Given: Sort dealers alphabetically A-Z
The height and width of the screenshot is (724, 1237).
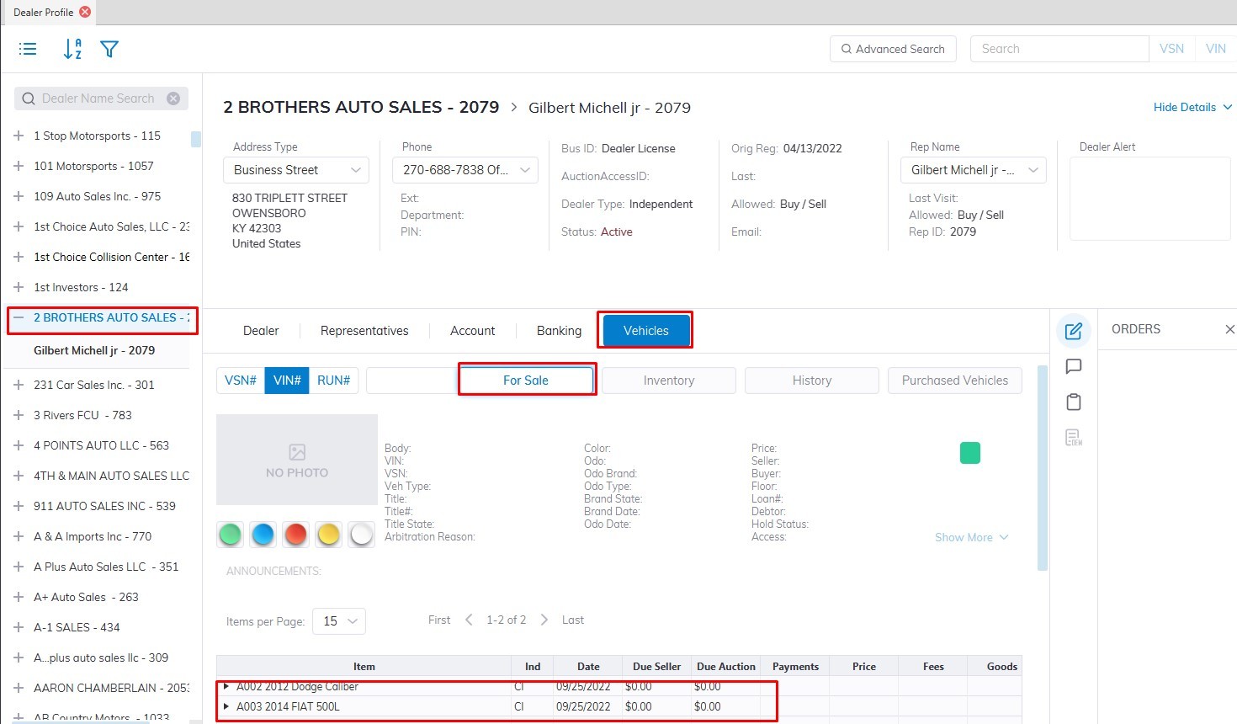Looking at the screenshot, I should (x=72, y=49).
